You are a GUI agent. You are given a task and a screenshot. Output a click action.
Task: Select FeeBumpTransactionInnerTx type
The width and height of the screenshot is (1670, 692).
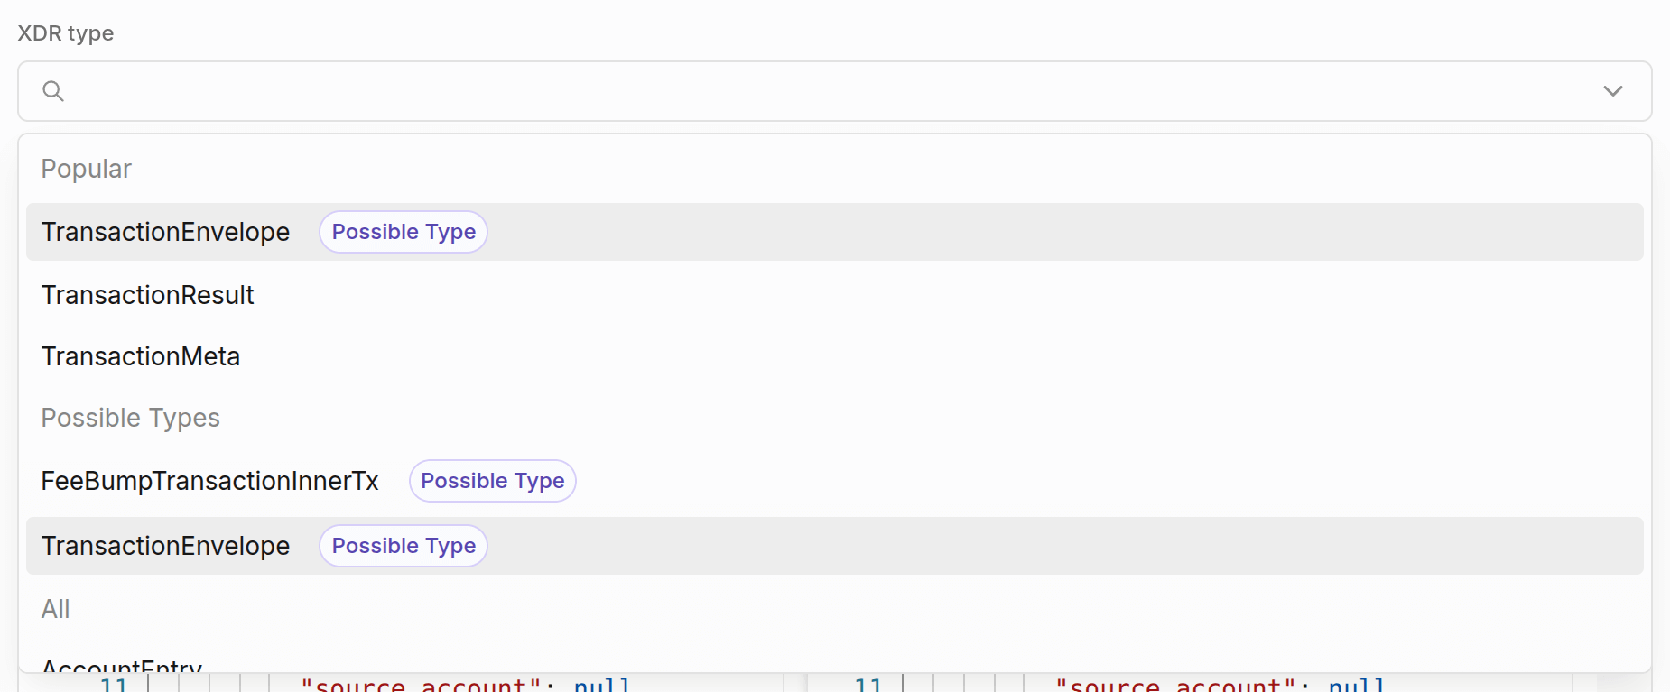pos(210,481)
